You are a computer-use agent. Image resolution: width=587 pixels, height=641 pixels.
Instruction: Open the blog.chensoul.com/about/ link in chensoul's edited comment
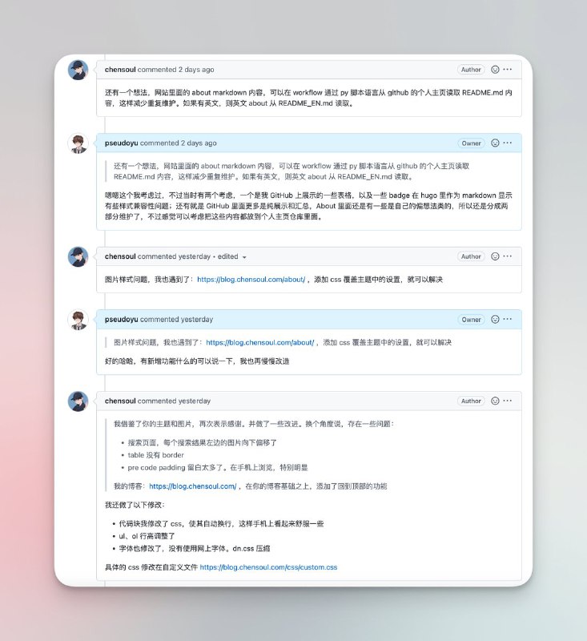tap(251, 280)
